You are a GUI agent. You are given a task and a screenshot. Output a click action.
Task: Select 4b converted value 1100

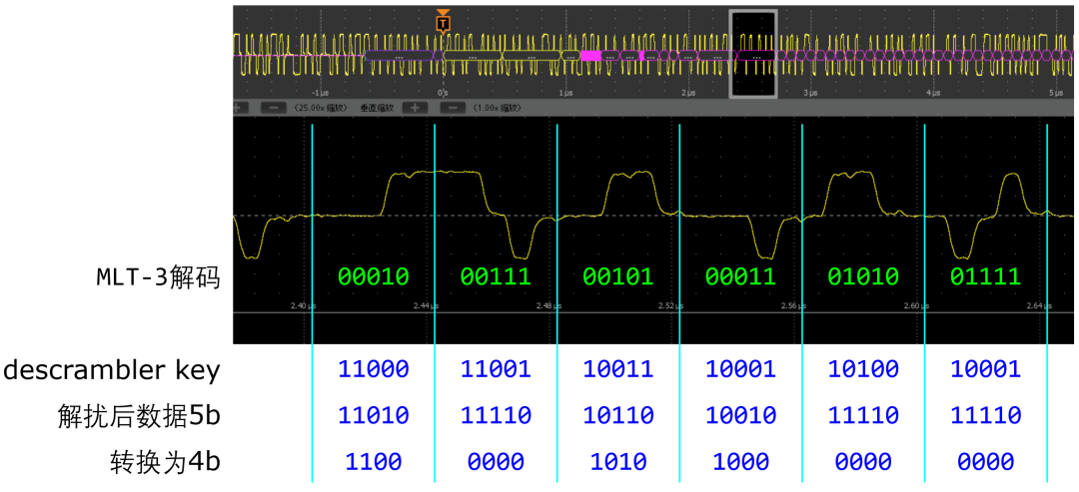coord(373,461)
